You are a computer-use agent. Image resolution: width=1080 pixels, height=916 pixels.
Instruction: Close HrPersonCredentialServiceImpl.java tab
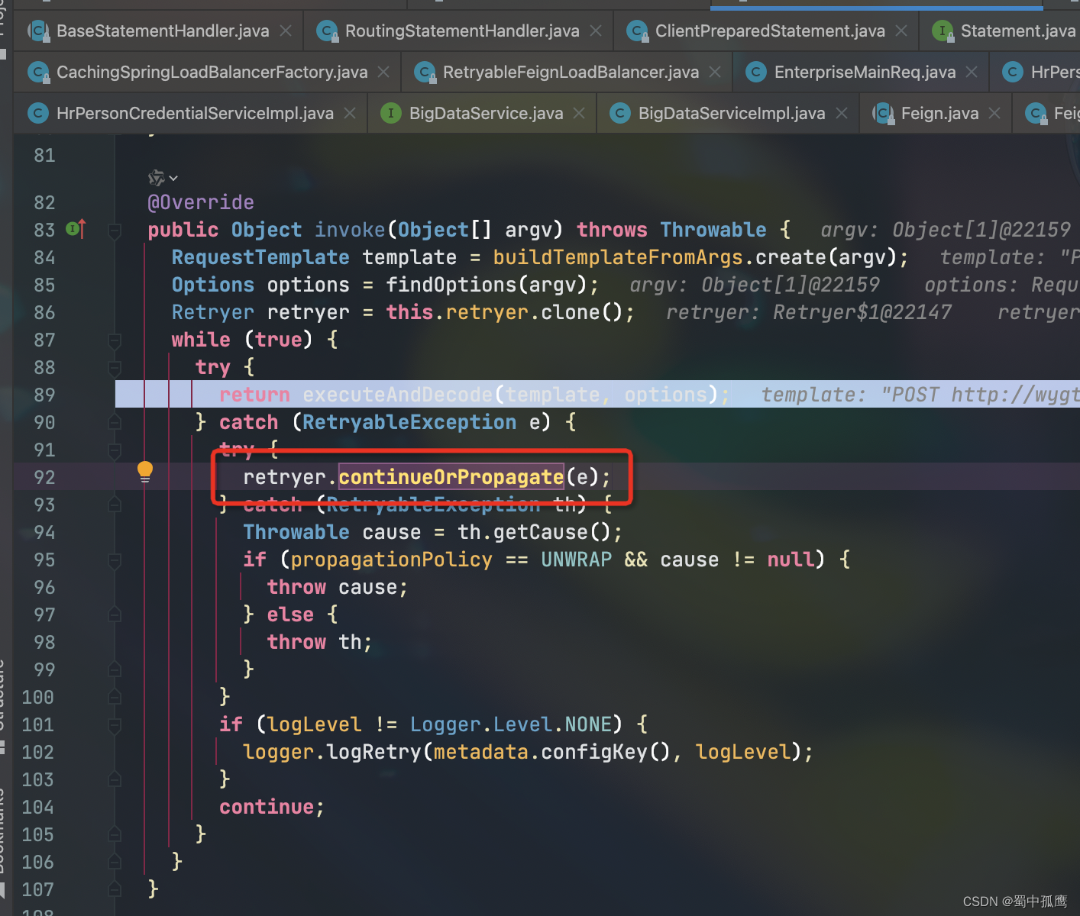tap(350, 113)
